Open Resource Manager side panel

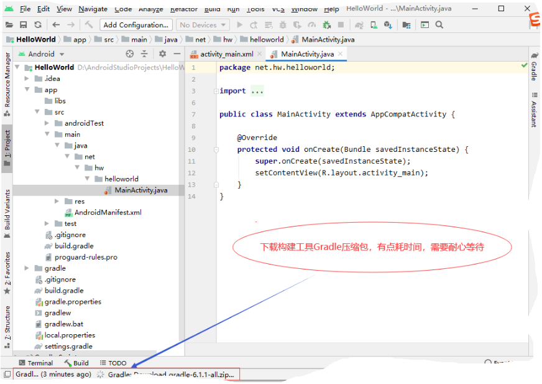7,84
